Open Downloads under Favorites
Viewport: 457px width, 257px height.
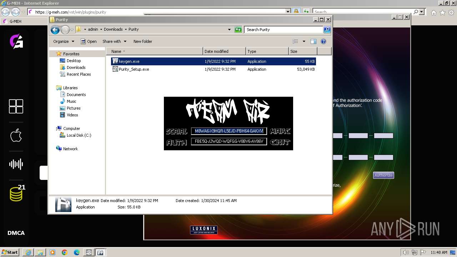point(76,67)
